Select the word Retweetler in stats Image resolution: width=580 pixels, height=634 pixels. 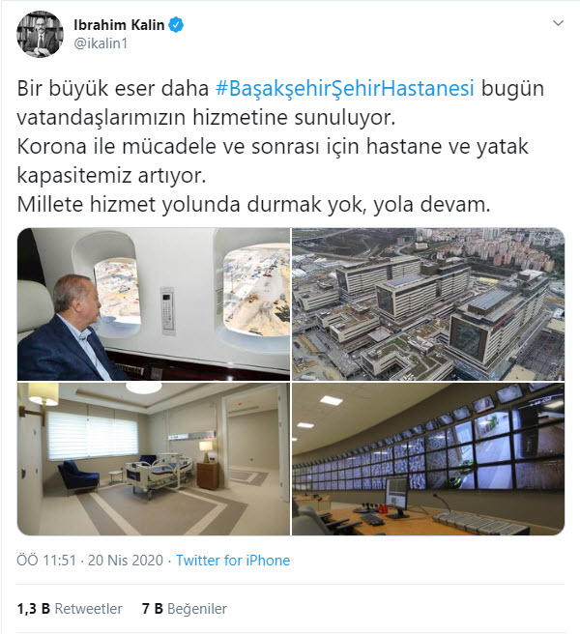click(x=89, y=609)
